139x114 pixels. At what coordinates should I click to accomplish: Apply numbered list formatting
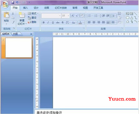[x=96, y=16]
